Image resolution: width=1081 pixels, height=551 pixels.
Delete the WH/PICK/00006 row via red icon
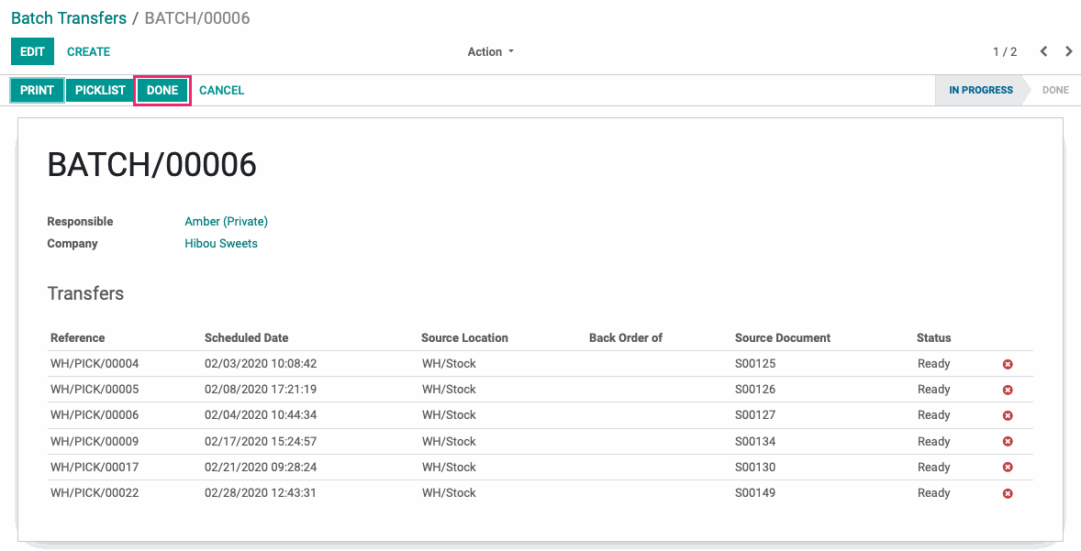click(x=1008, y=415)
